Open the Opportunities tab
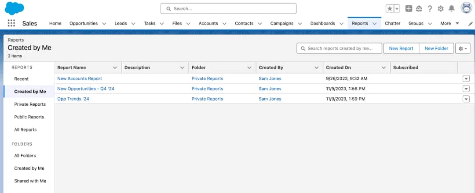Screen dimensions: 475x193 click(x=84, y=23)
